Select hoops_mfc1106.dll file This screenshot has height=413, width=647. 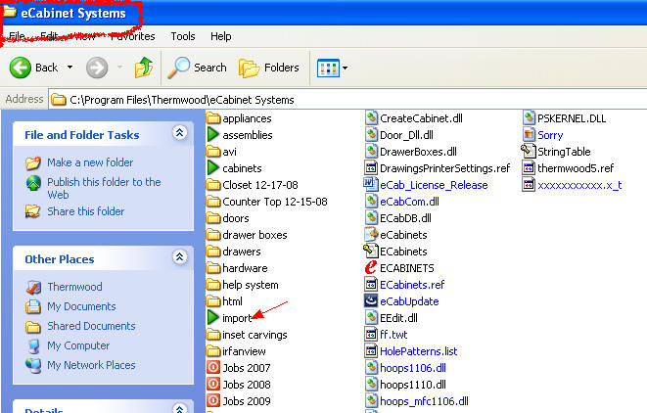[x=417, y=401]
